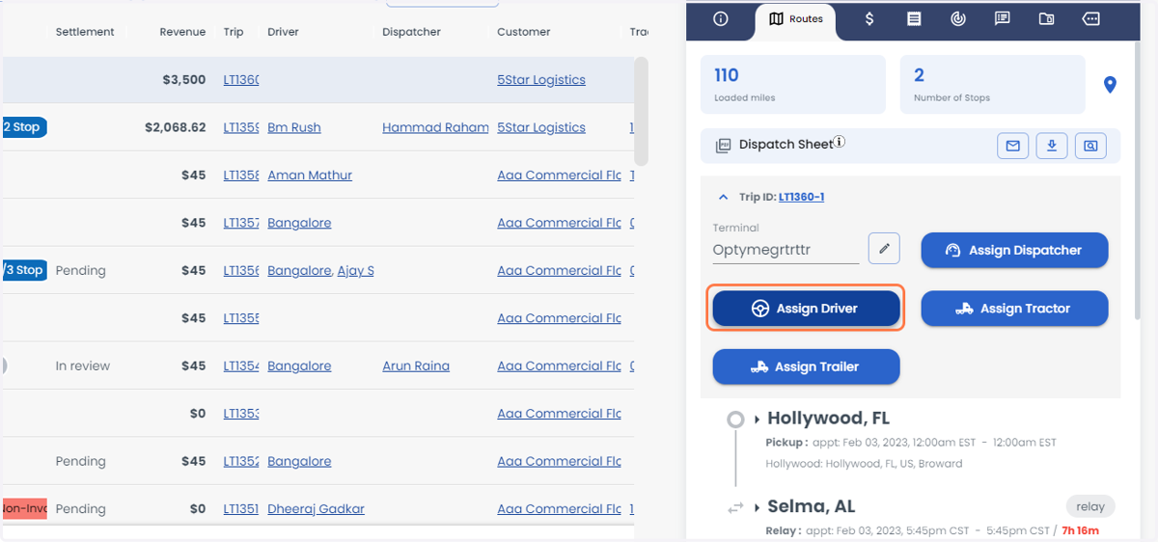Viewport: 1158px width, 542px height.
Task: Open the 5Star Logistics customer in $3,500 row
Action: (x=541, y=80)
